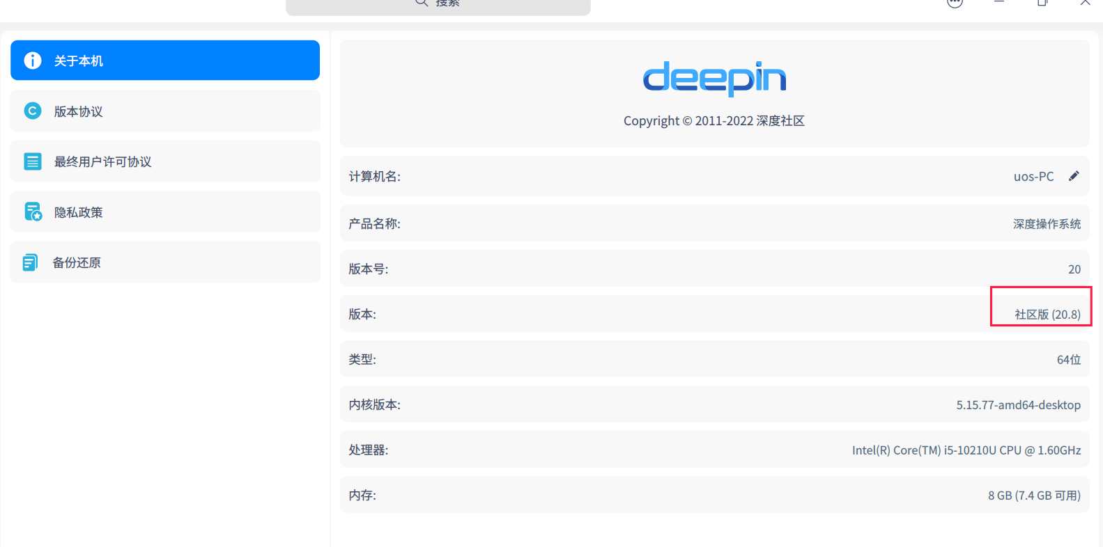The width and height of the screenshot is (1103, 547).
Task: Click the 版本: label
Action: point(362,315)
